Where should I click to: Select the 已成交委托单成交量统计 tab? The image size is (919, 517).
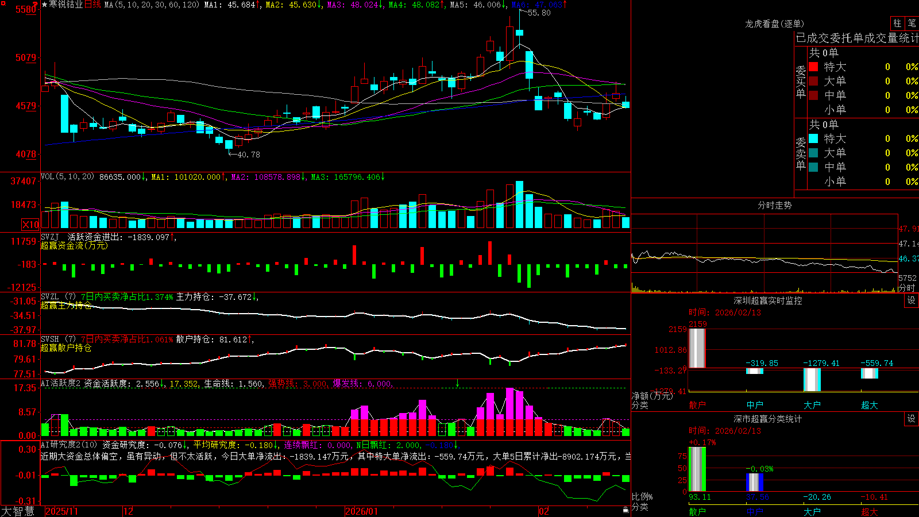pos(857,38)
